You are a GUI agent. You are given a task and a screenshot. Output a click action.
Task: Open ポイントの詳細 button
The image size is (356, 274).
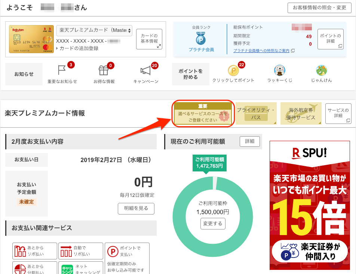pos(330,39)
